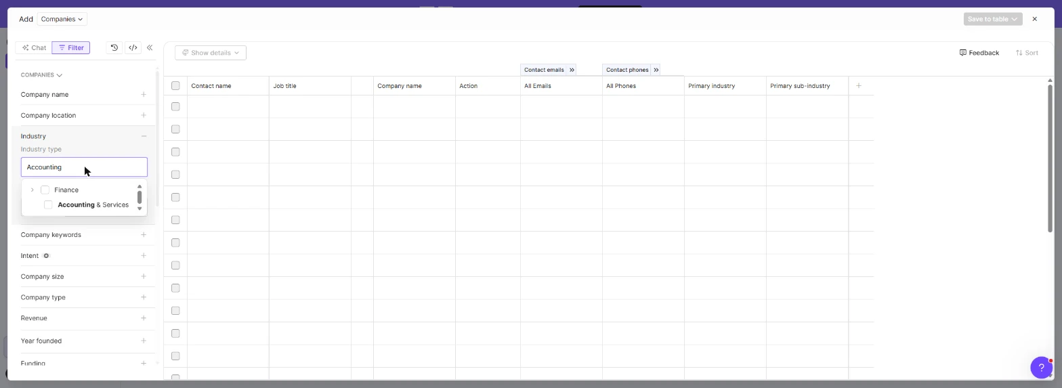Select the second table row checkbox
The image size is (1062, 388).
[175, 129]
